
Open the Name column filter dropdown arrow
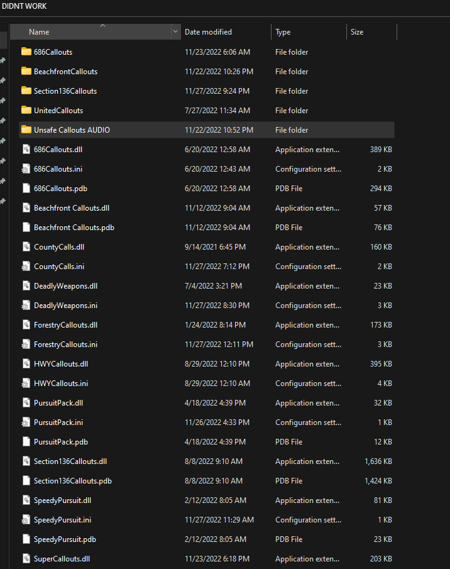tap(175, 32)
